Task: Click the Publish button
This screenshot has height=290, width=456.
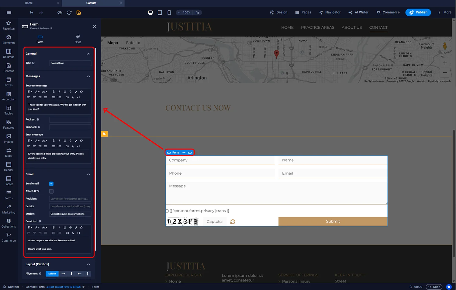Action: (x=418, y=12)
